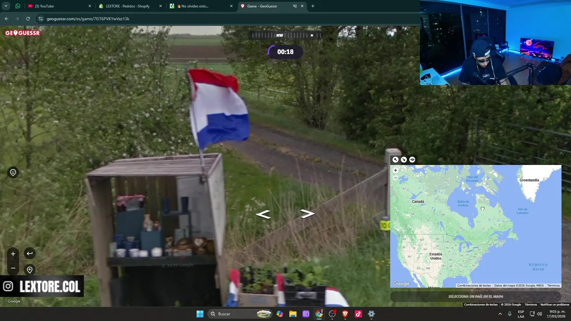Click the taskbar Buscar search box

click(241, 314)
